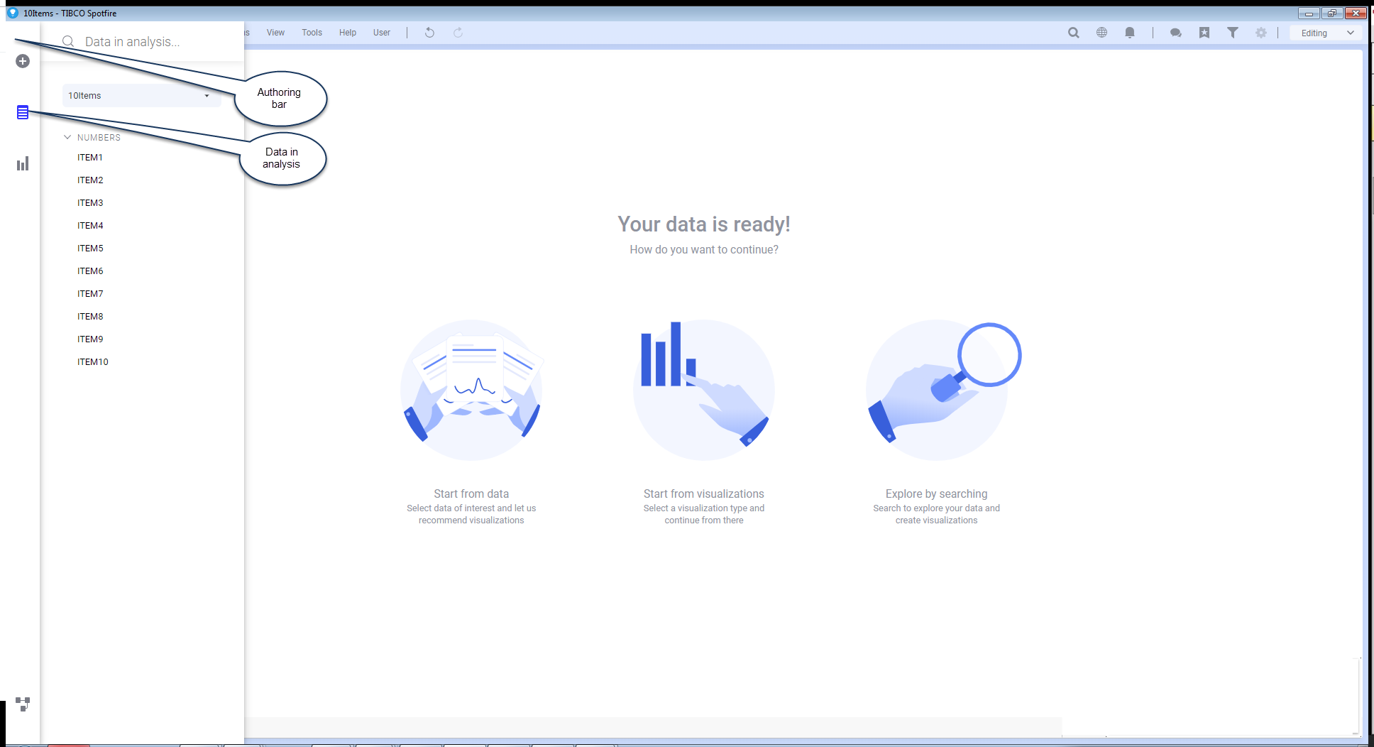Collapse the NUMBERS column group

[67, 137]
